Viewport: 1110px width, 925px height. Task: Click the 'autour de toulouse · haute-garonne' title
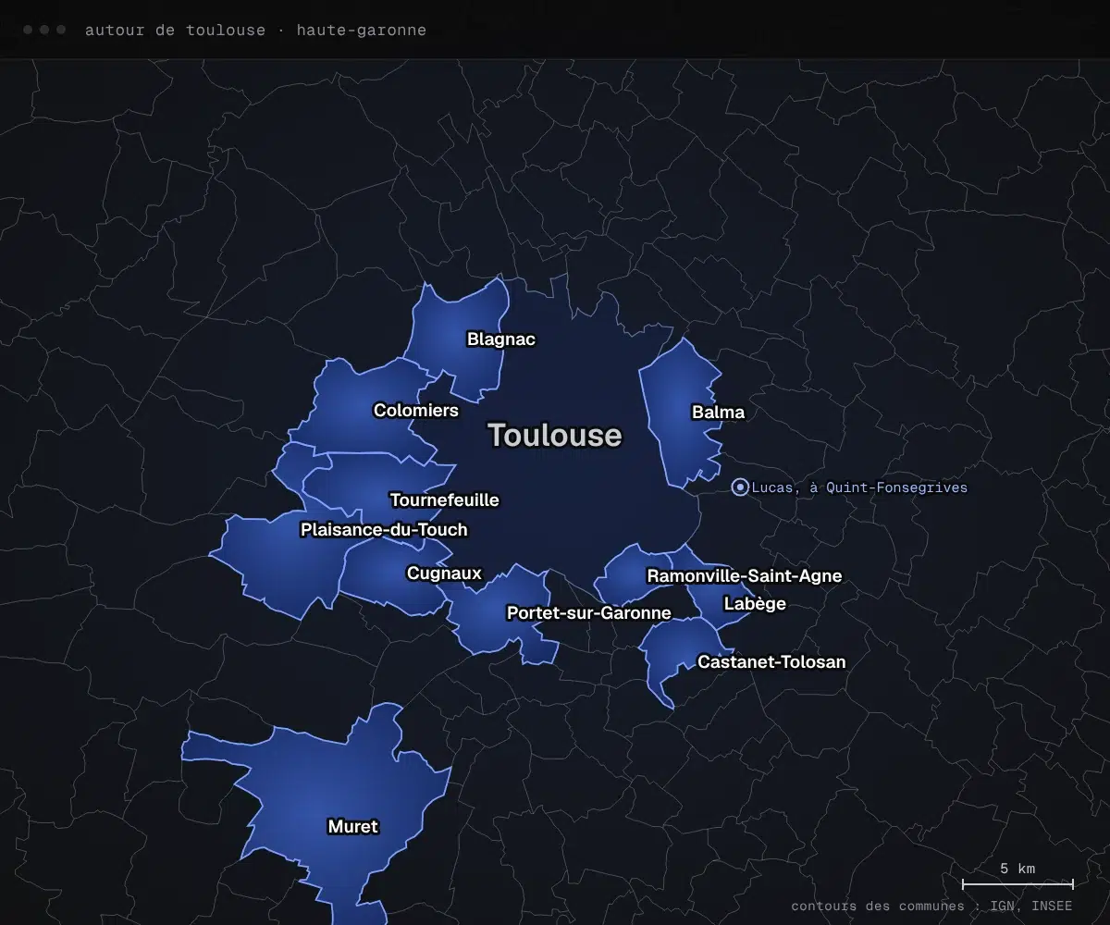pyautogui.click(x=256, y=30)
